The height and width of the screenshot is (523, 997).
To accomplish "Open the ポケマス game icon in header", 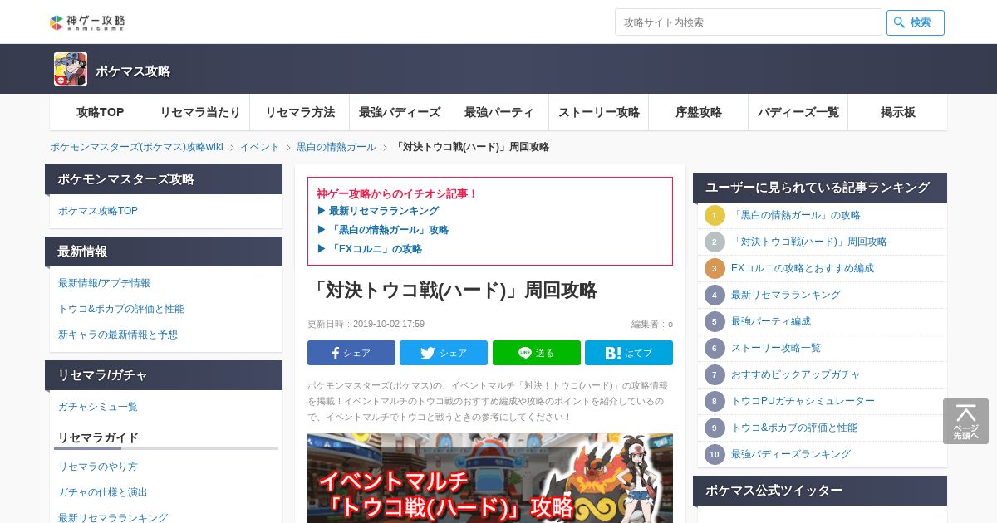I will [71, 69].
